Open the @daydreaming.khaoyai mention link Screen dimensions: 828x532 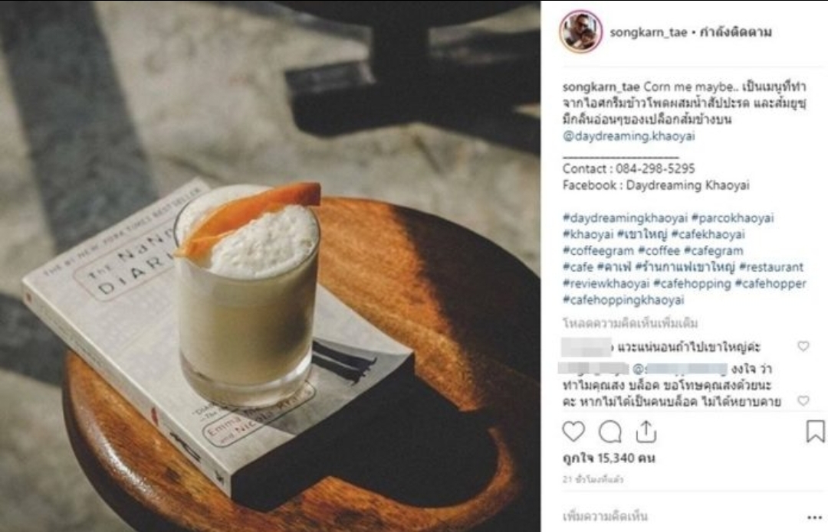(629, 136)
